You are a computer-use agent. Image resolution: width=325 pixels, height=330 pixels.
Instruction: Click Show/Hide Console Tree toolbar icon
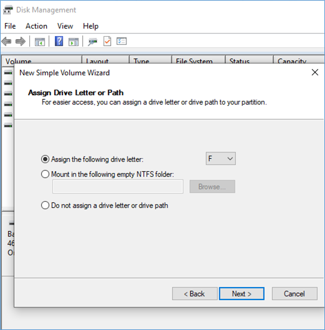40,42
